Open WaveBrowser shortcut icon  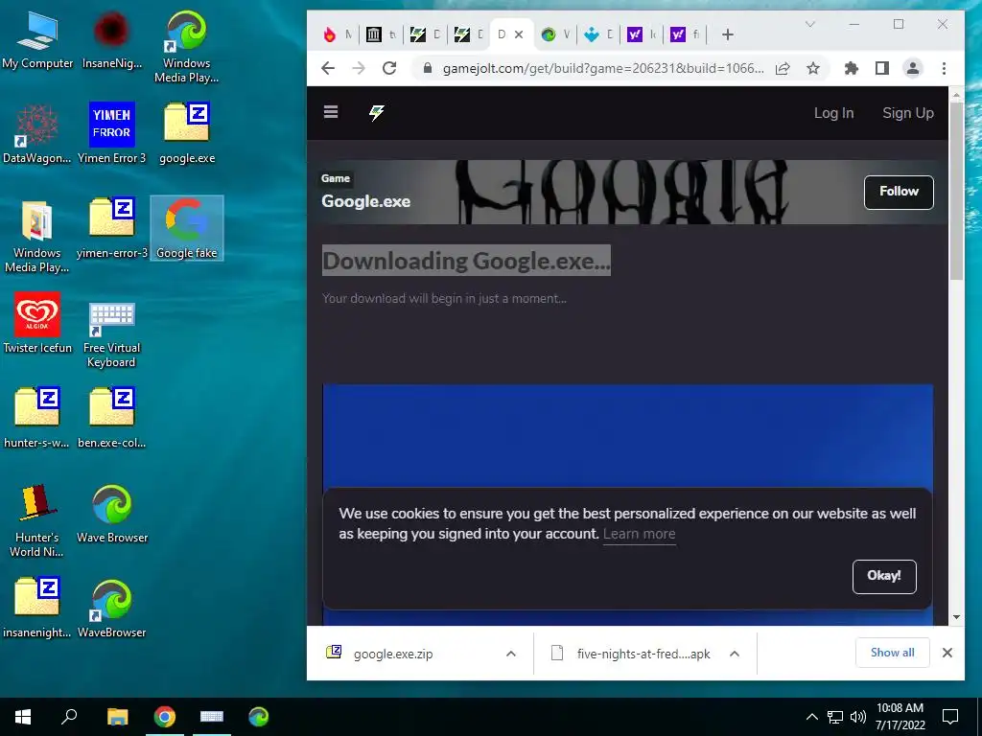click(x=112, y=609)
